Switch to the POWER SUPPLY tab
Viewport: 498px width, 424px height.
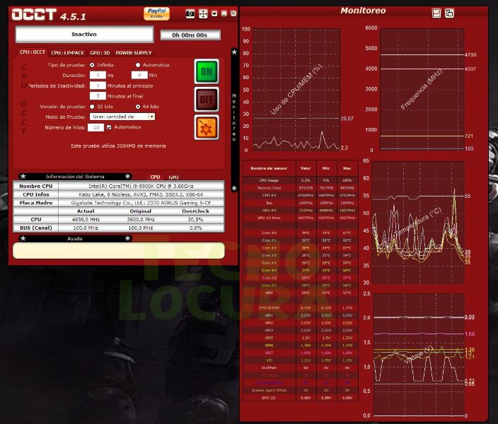(134, 53)
